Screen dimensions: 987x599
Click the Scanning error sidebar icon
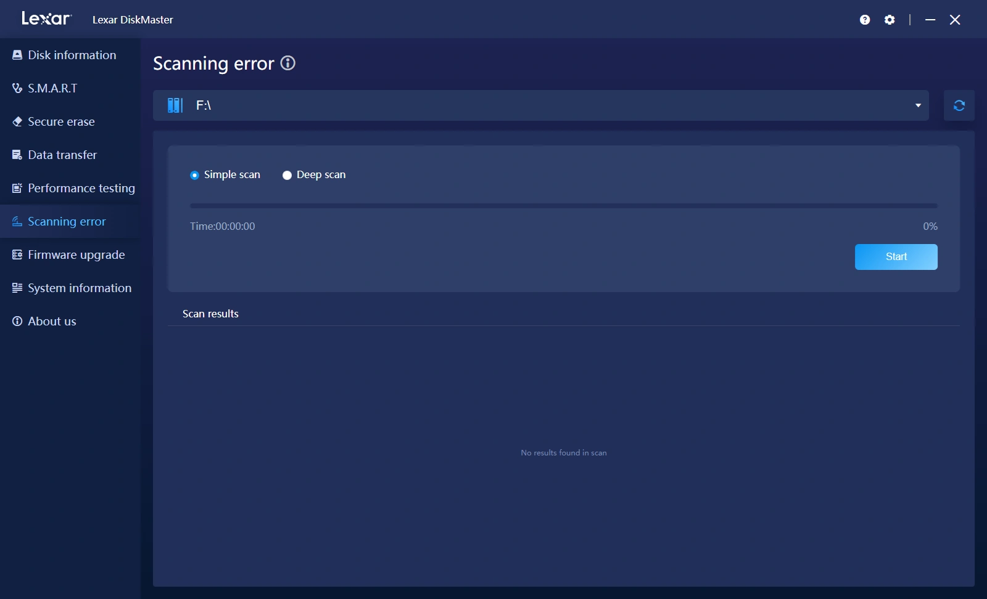[x=17, y=221]
